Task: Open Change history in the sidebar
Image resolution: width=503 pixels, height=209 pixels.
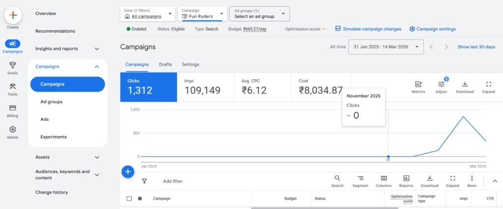Action: (52, 192)
